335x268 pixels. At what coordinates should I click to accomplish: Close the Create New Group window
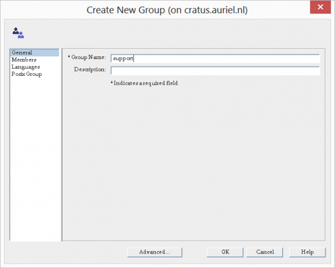click(x=319, y=8)
